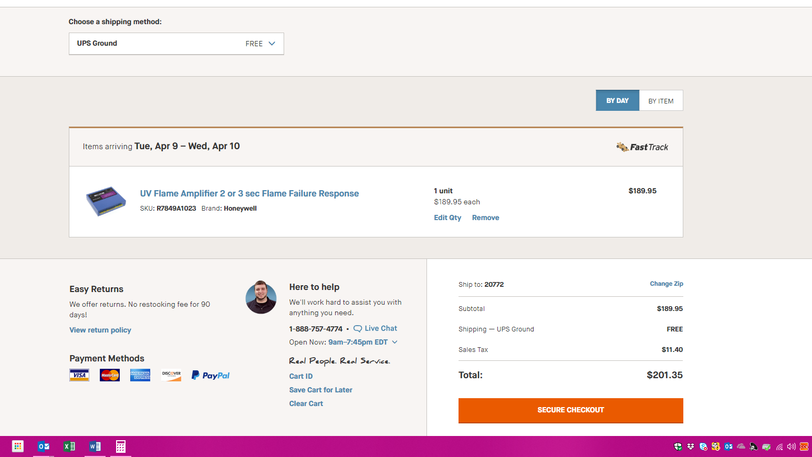The height and width of the screenshot is (457, 812).
Task: Click Edit Qty for the item
Action: click(x=447, y=217)
